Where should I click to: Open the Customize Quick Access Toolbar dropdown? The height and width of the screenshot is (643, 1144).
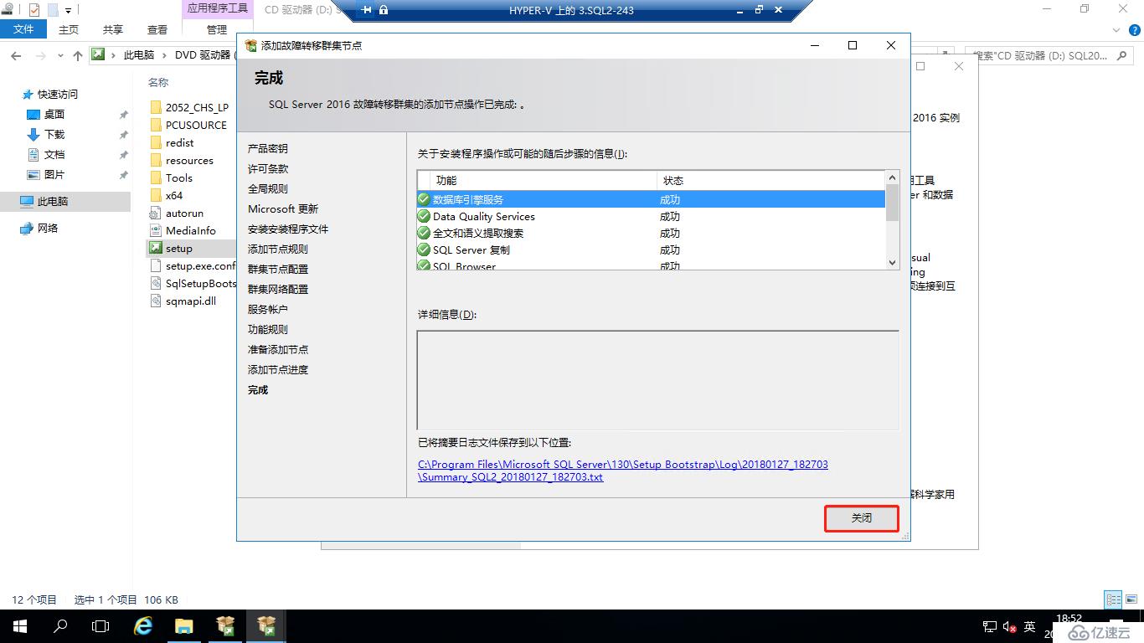tap(68, 11)
